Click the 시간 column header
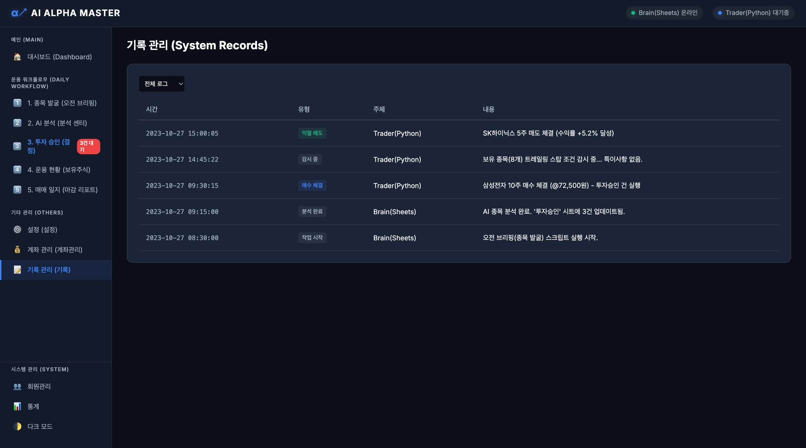The height and width of the screenshot is (448, 806). [x=152, y=109]
